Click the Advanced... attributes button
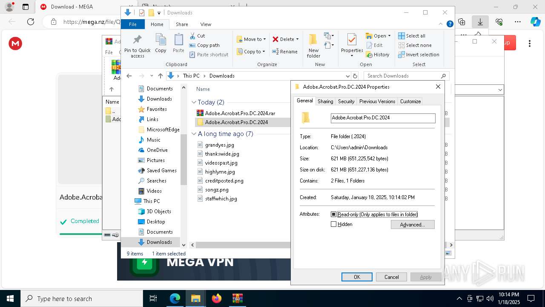Image resolution: width=545 pixels, height=307 pixels. (x=413, y=225)
